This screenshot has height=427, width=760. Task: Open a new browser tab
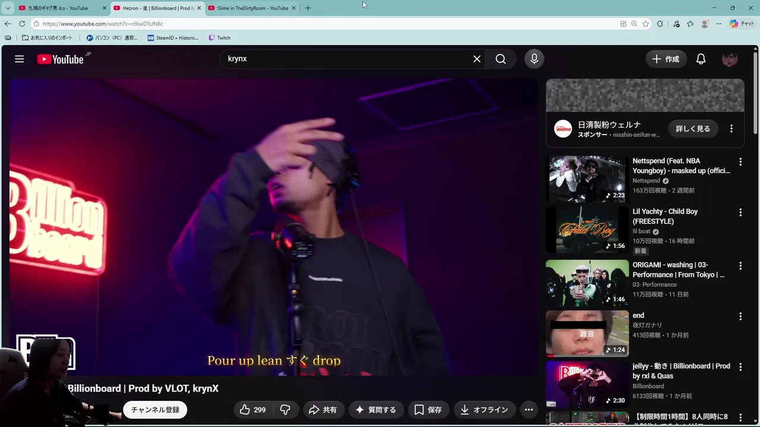tap(308, 8)
